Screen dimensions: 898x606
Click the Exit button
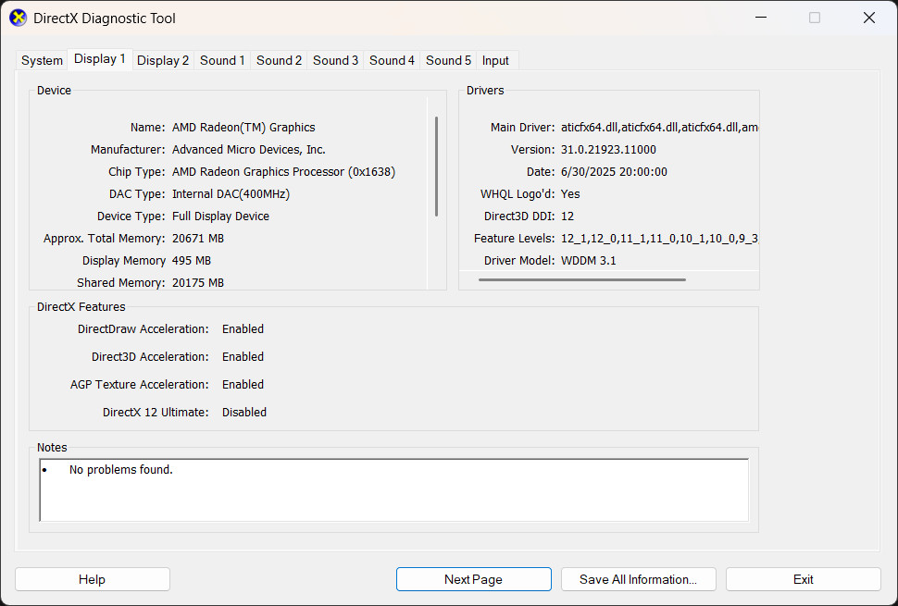803,579
